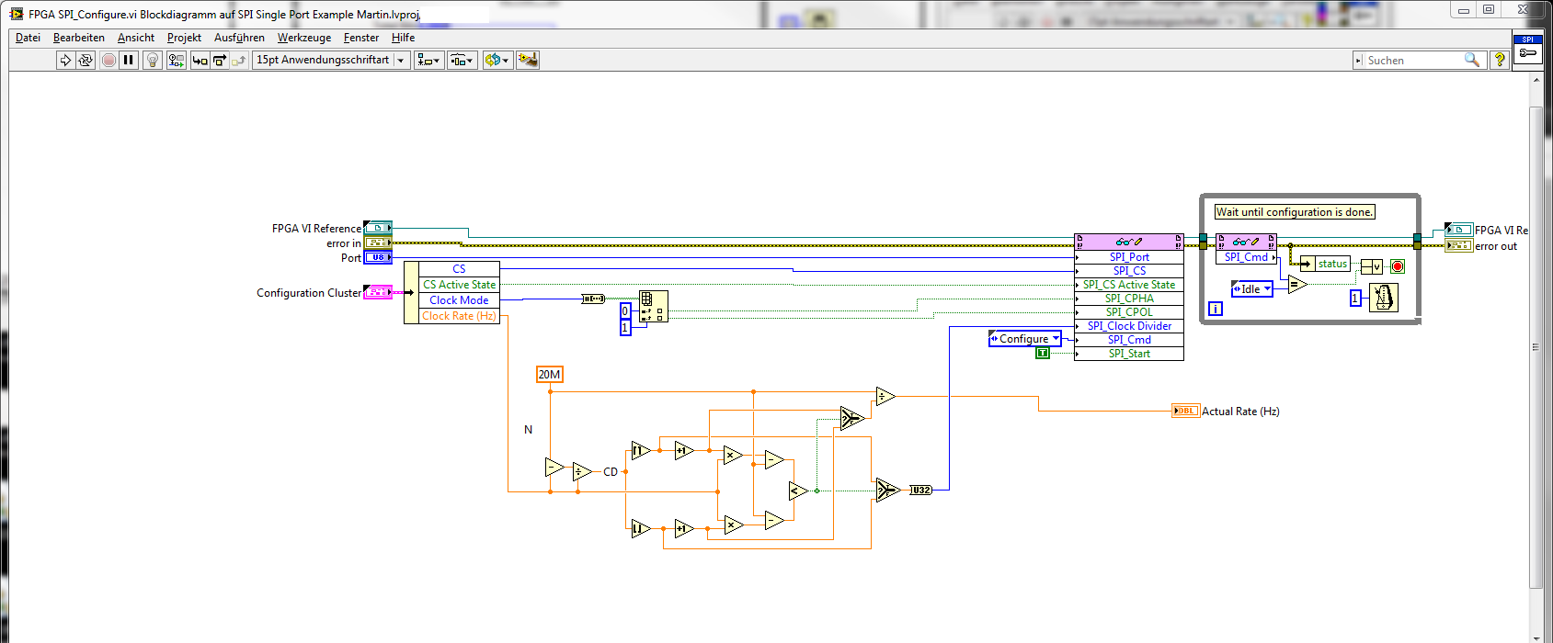
Task: Open the context help question mark
Action: coord(1500,60)
